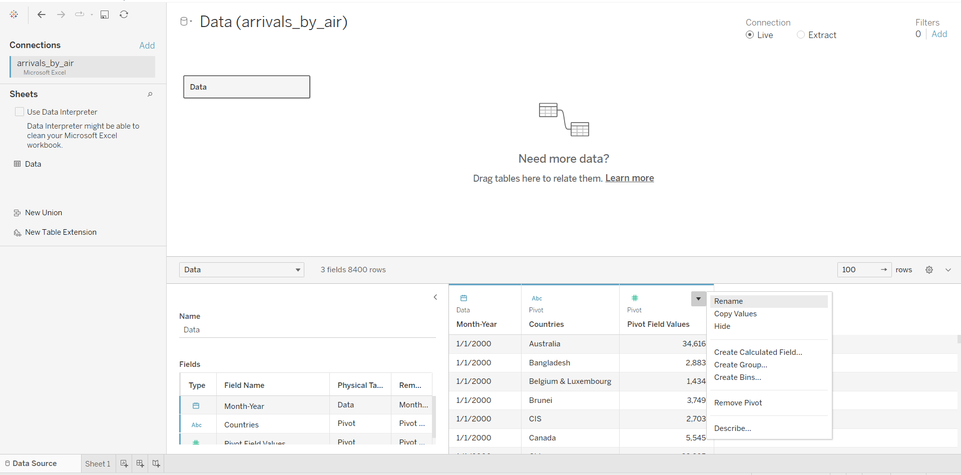The image size is (961, 475).
Task: Click the Learn more link
Action: pyautogui.click(x=629, y=178)
